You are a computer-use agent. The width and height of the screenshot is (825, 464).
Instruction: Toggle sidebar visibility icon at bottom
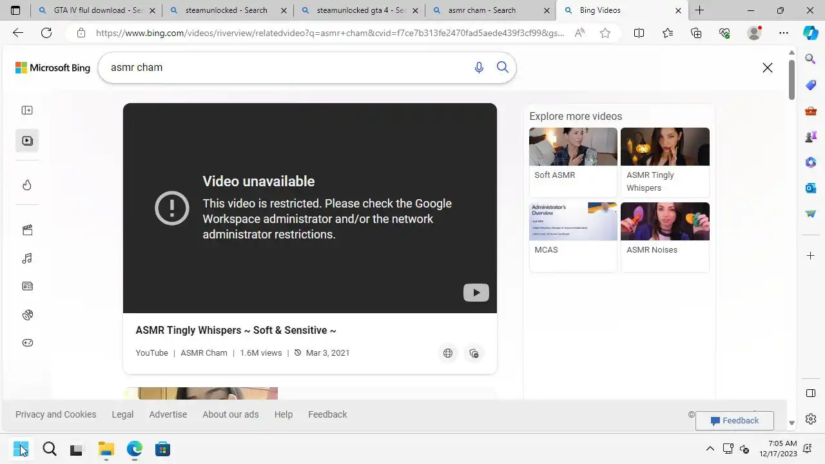point(811,393)
